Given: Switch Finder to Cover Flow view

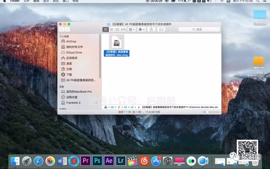Looking at the screenshot, I should [x=123, y=29].
